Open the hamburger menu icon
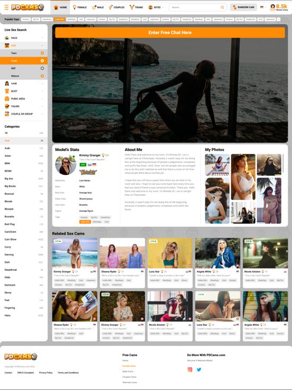Screen dimensions: 292x390 click(6, 7)
